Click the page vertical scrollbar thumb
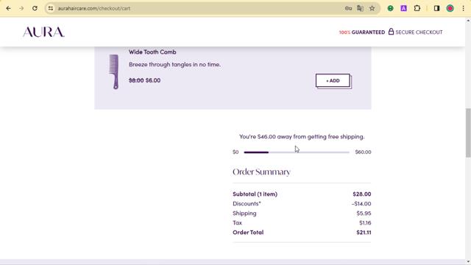 (468, 132)
